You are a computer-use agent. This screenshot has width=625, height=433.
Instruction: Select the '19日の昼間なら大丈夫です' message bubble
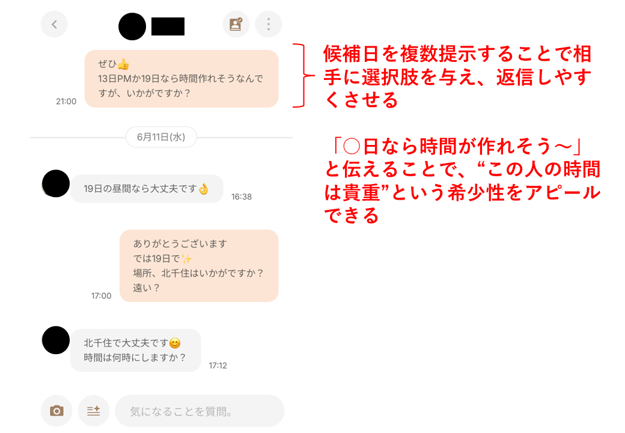pos(147,189)
